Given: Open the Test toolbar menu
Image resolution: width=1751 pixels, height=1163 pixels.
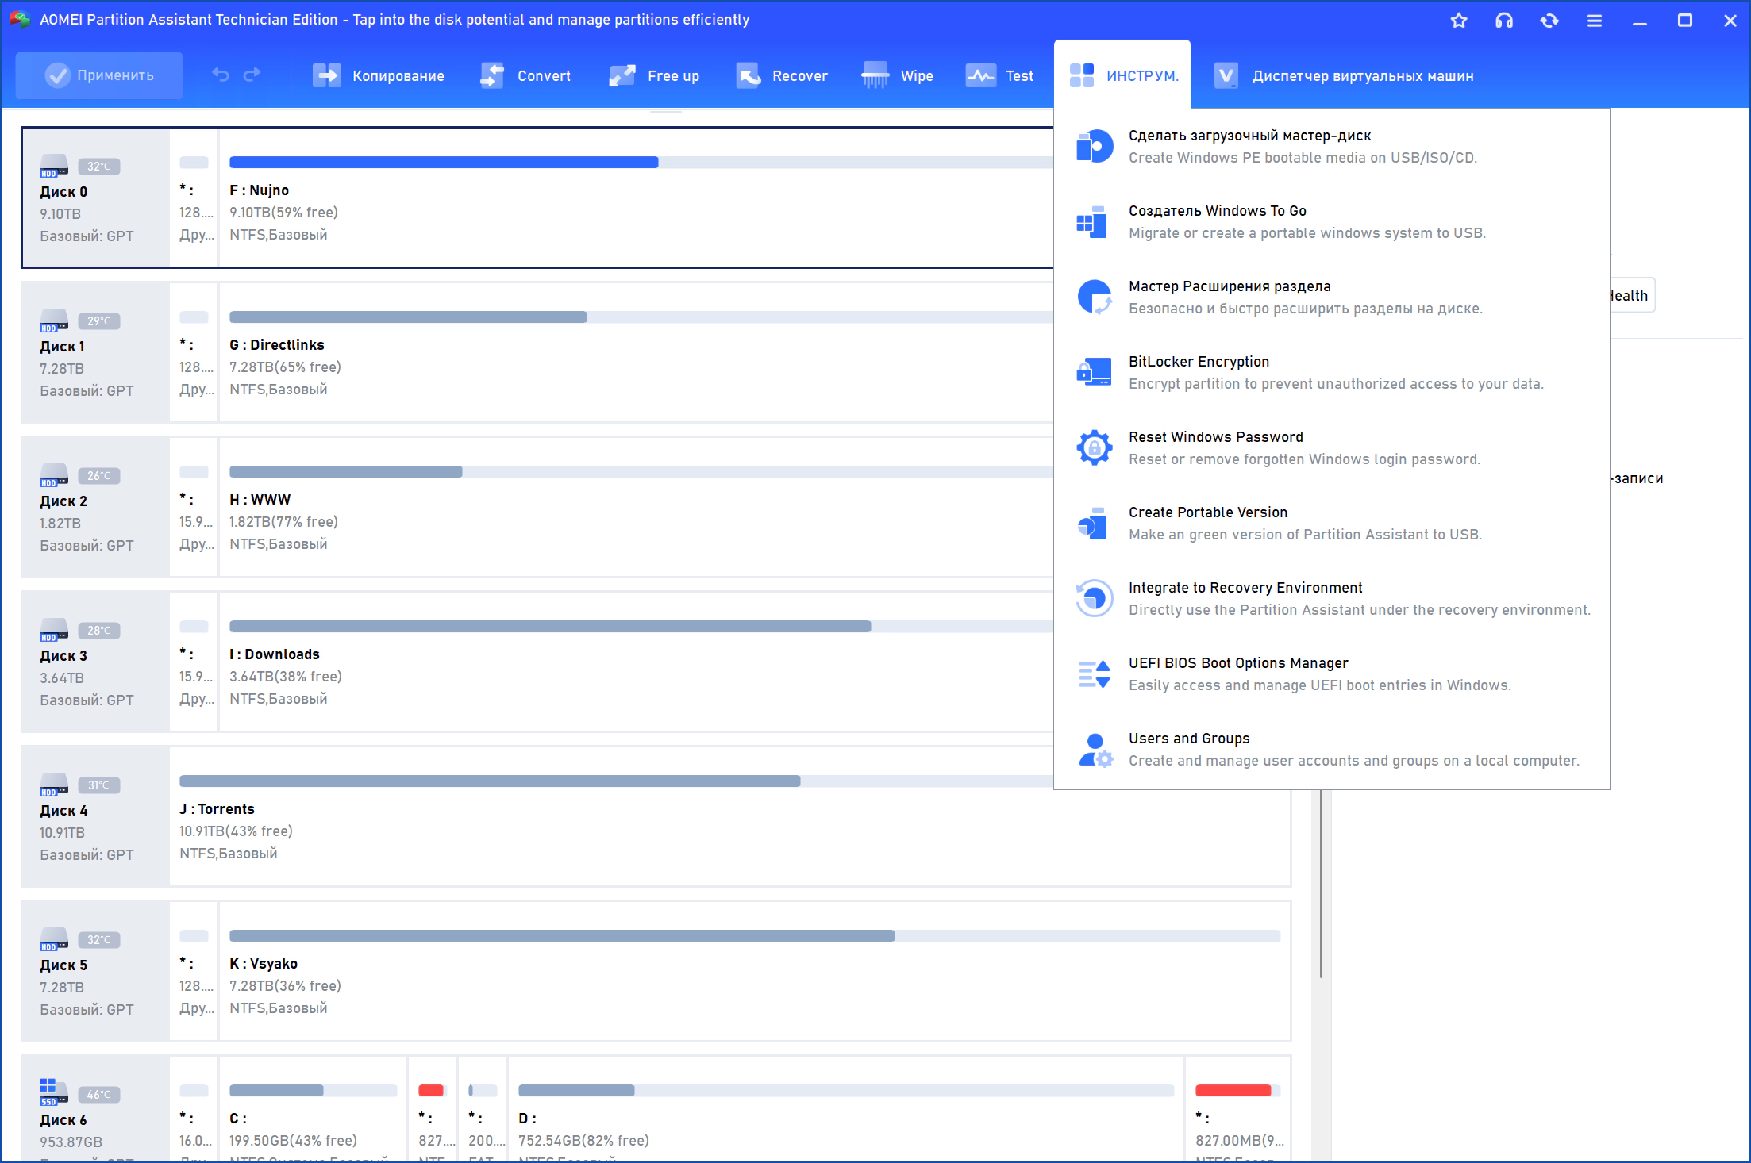Looking at the screenshot, I should 1000,75.
